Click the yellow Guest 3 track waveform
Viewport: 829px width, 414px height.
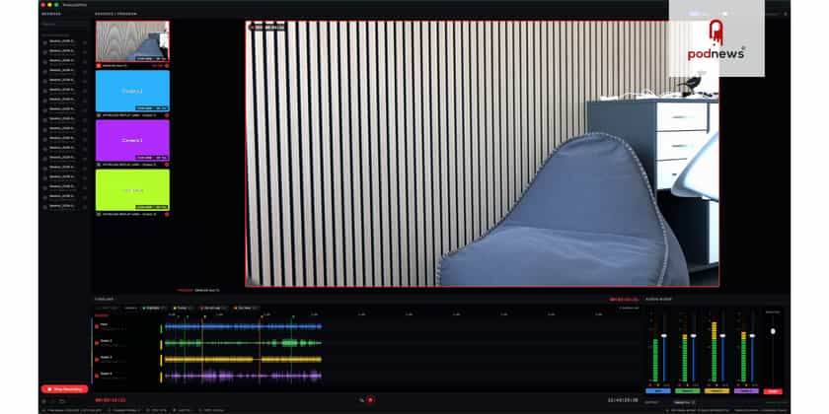243,359
